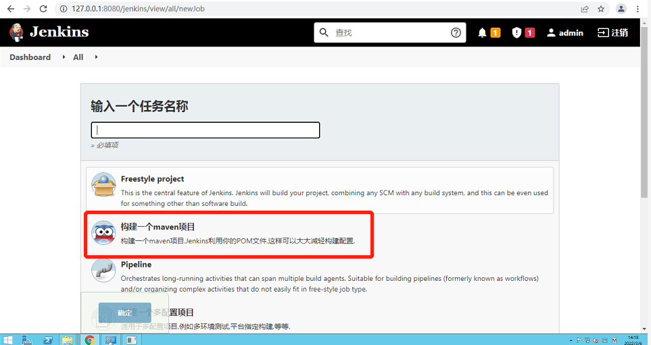Select the Pipeline project type

pos(320,277)
